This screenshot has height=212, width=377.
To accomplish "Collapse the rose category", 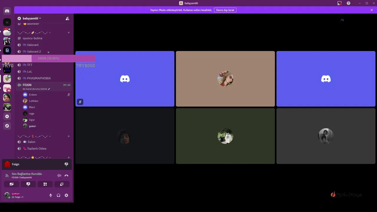I will click(34, 136).
